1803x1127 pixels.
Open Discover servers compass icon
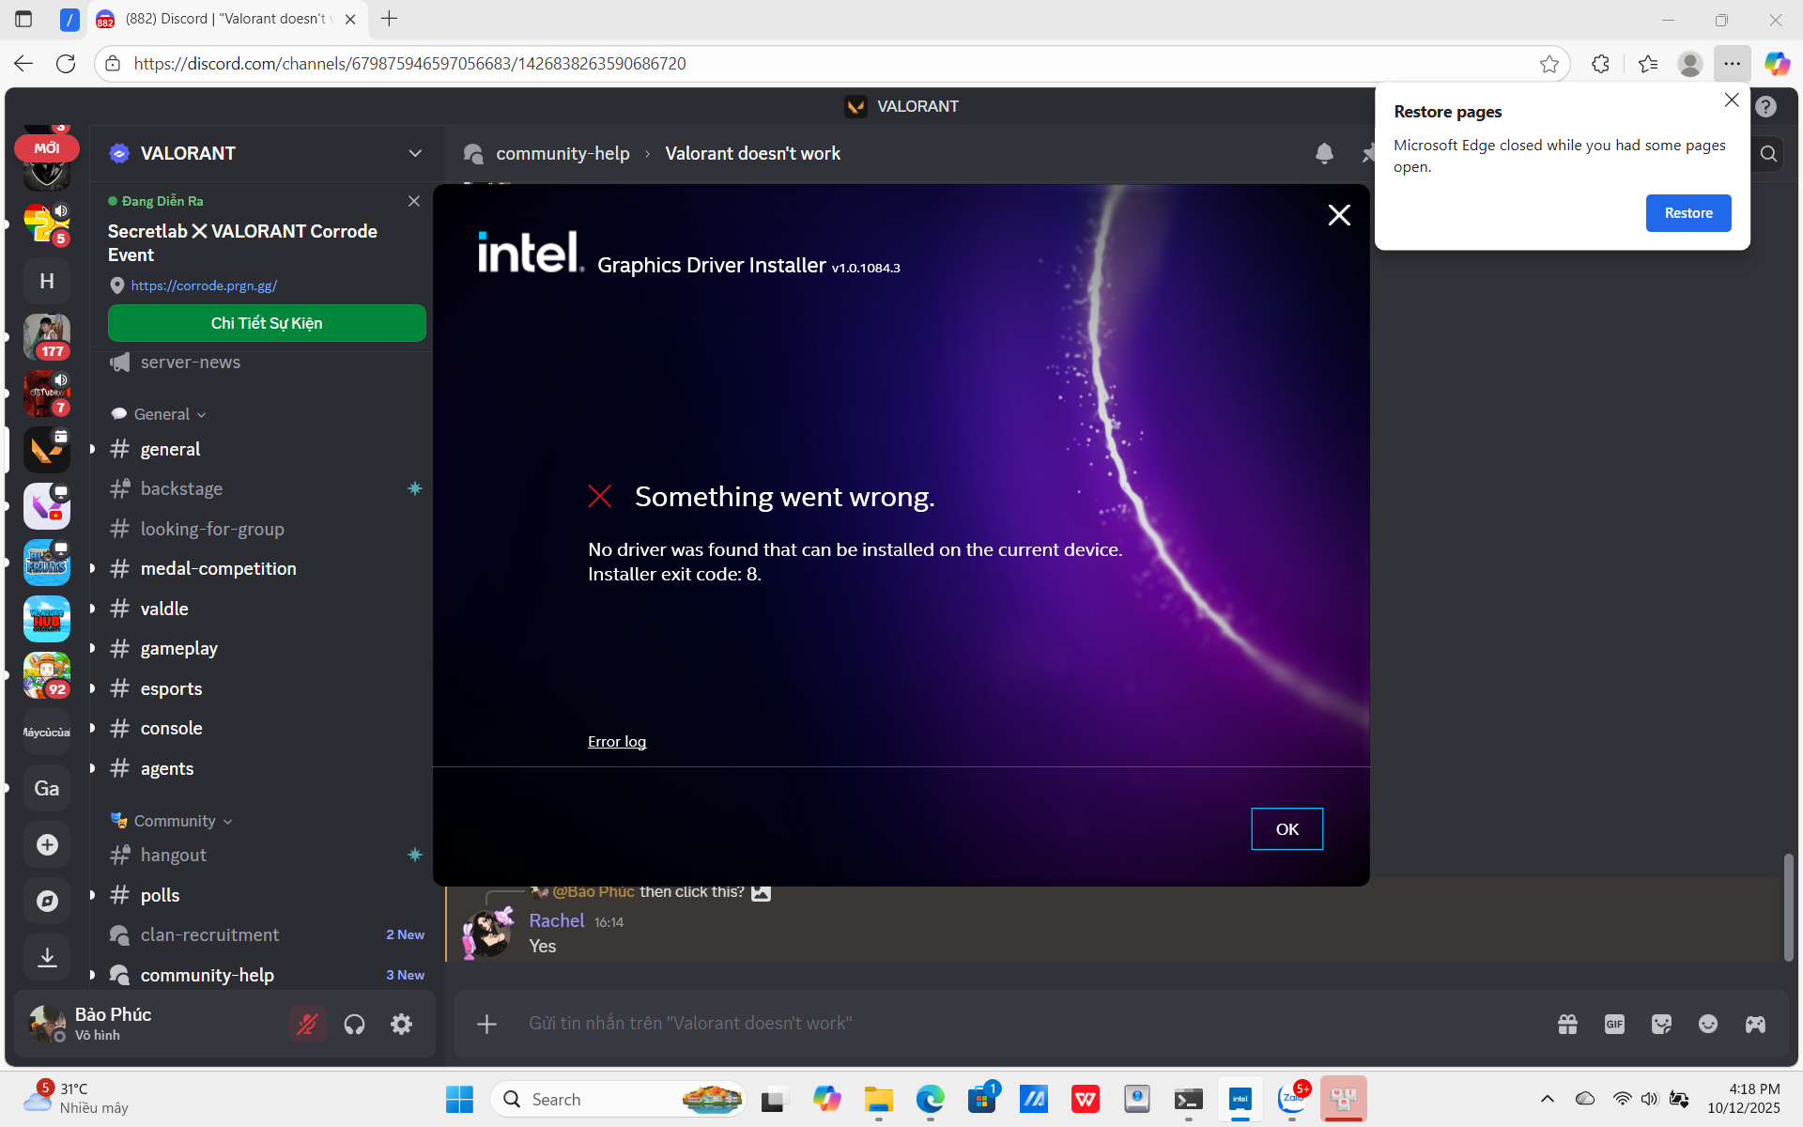point(47,901)
